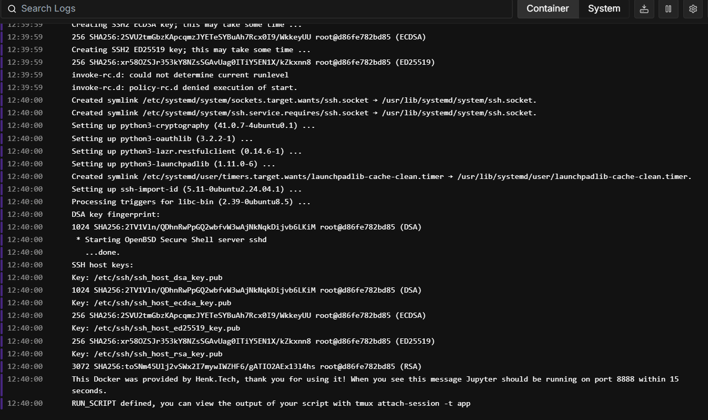
Task: Click the 'policy-rc.d denied execution' log line
Action: point(184,87)
